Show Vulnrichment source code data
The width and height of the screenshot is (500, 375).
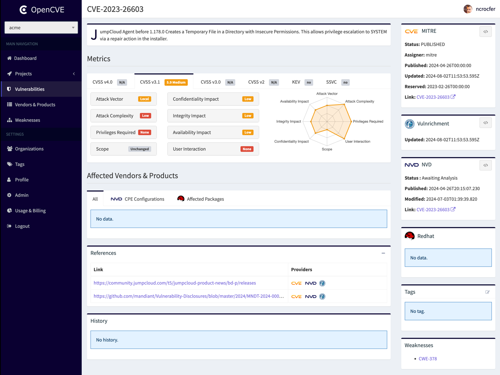point(486,122)
